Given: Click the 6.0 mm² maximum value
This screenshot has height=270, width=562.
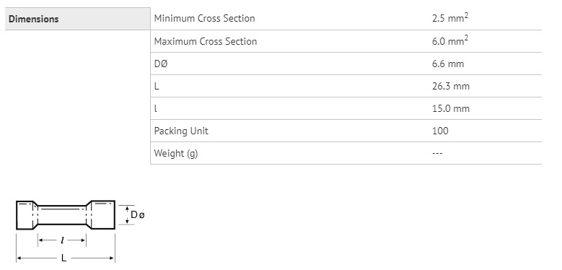Looking at the screenshot, I should coord(450,41).
